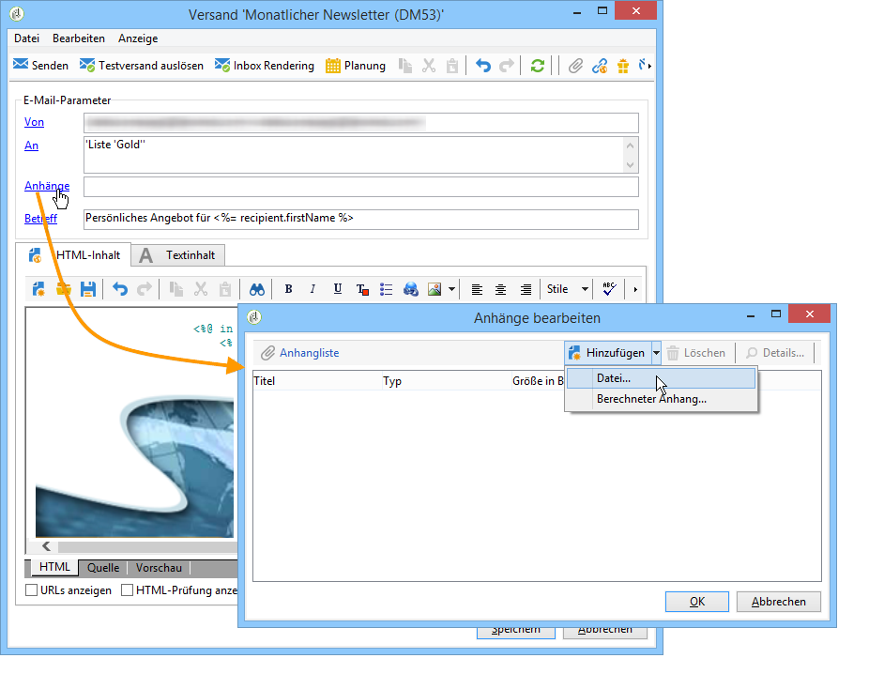Click the insert image icon
The width and height of the screenshot is (869, 689).
tap(434, 289)
